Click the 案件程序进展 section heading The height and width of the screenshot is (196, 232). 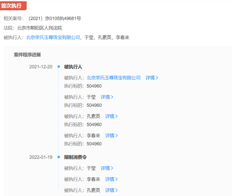click(x=27, y=55)
